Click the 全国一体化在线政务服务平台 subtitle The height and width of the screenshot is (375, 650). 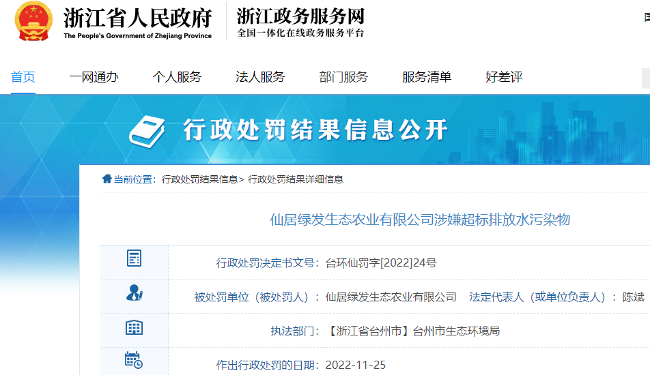coord(300,33)
